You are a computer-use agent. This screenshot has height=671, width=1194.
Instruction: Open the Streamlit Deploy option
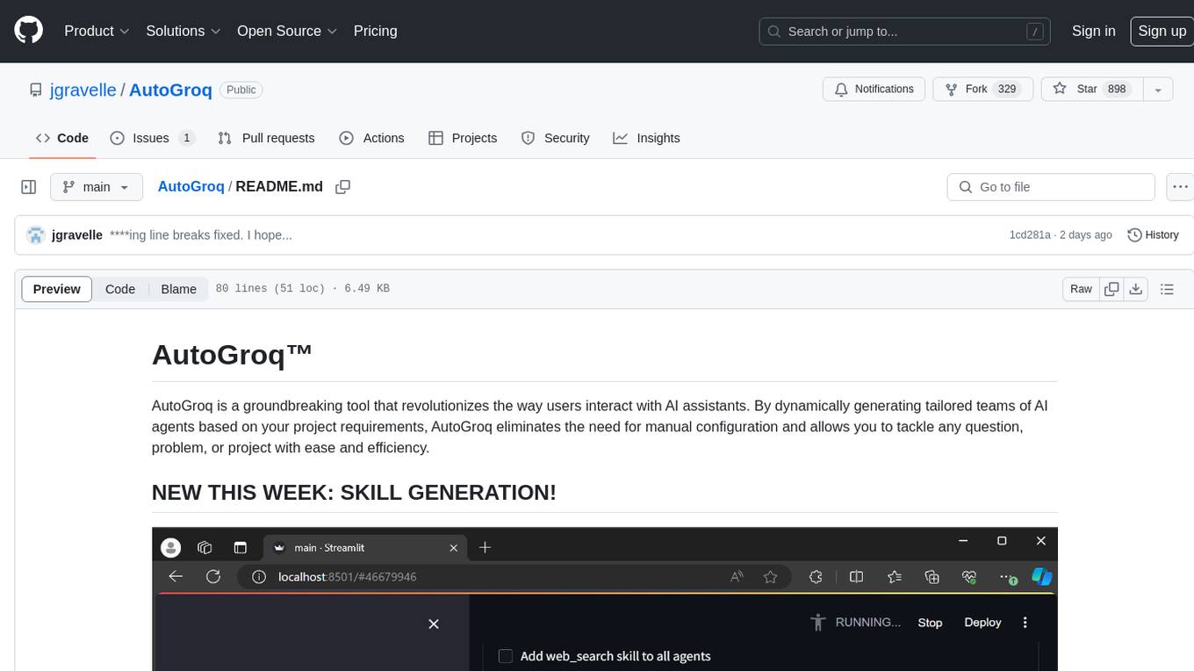click(x=982, y=623)
